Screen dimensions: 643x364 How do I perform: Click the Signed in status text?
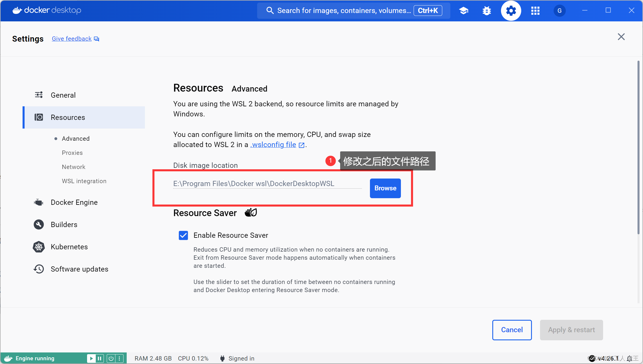[x=242, y=359]
